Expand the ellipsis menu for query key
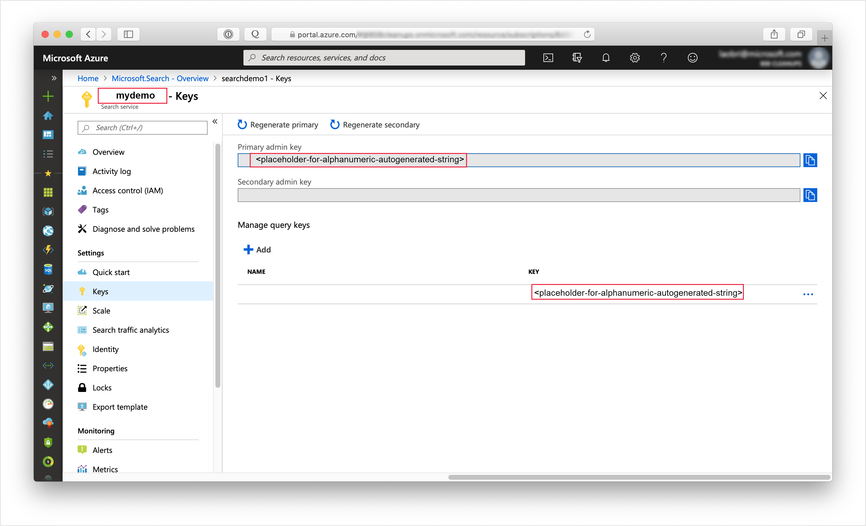The image size is (866, 526). pos(808,294)
